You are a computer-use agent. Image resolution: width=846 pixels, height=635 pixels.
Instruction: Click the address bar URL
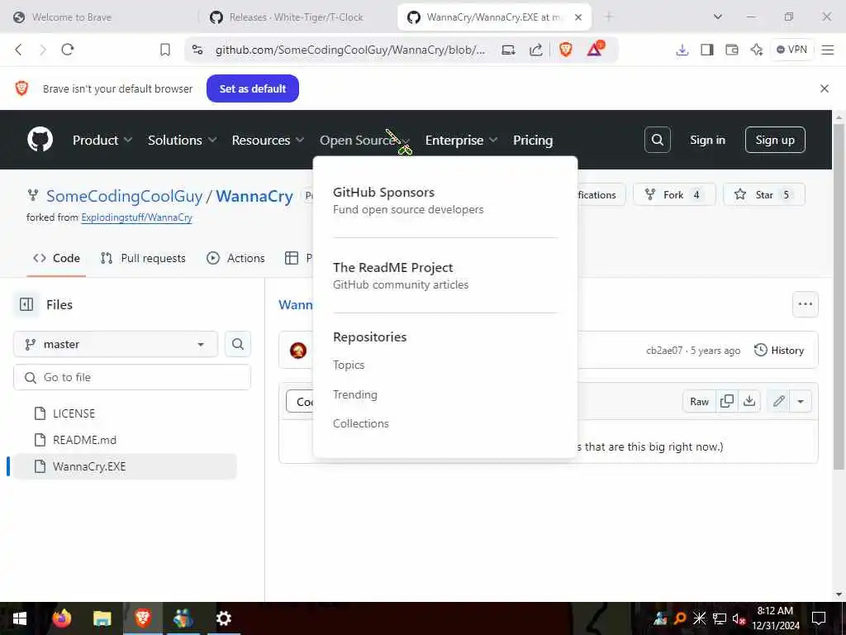pos(350,50)
